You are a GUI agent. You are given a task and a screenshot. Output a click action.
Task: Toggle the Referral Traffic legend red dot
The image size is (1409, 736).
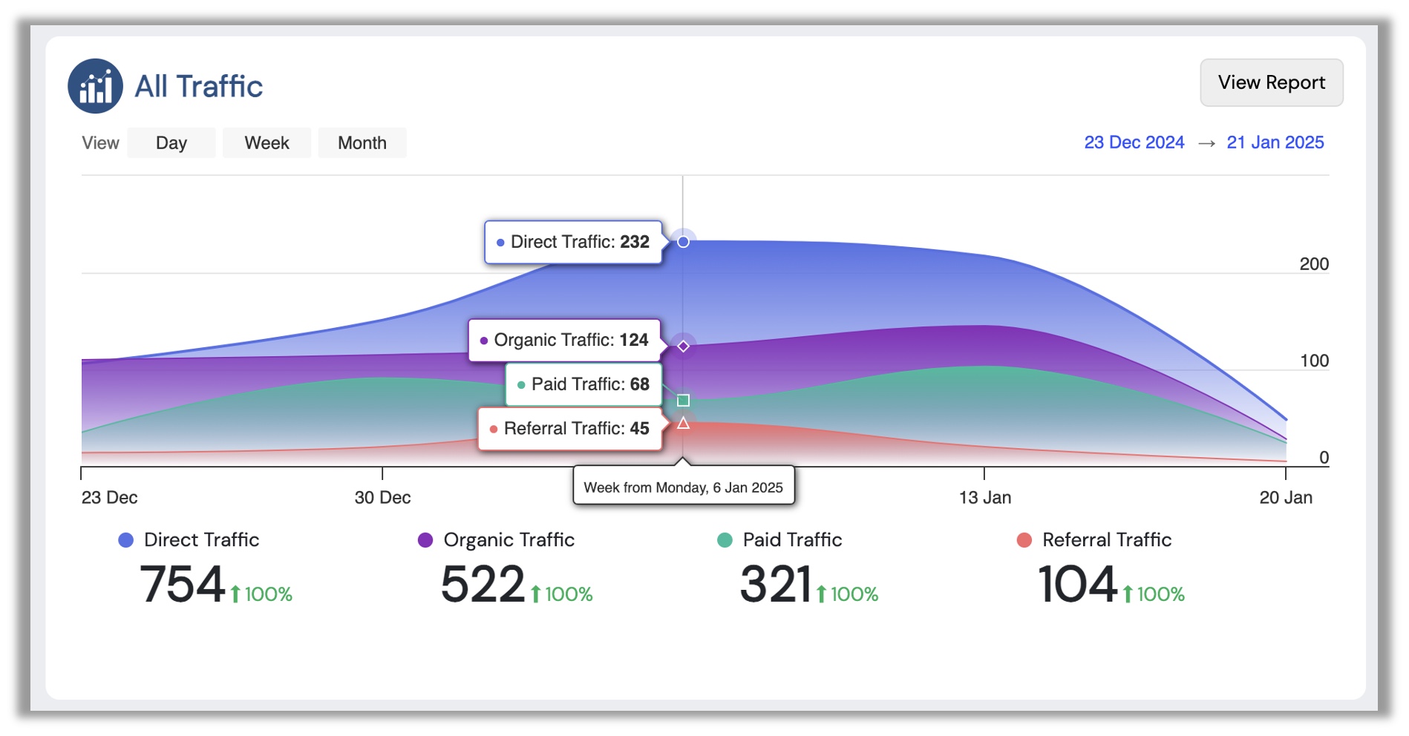tap(1024, 540)
